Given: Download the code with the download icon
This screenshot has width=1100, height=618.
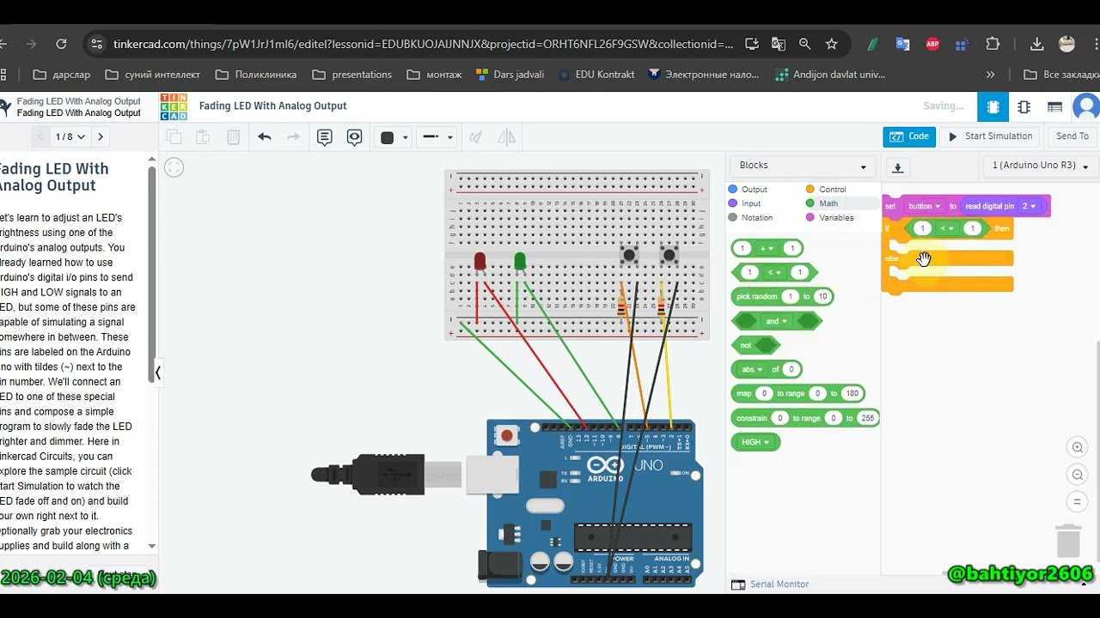Looking at the screenshot, I should point(897,168).
